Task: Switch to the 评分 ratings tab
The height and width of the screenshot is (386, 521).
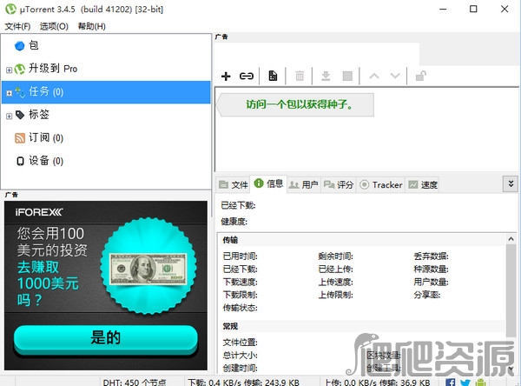Action: point(339,184)
